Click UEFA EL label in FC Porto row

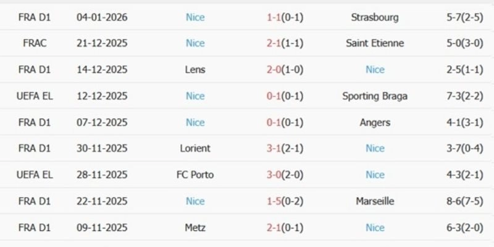click(35, 175)
